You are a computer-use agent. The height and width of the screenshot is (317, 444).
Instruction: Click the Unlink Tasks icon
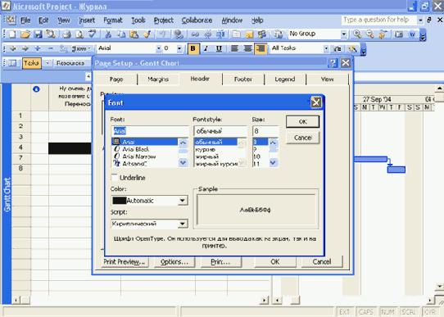click(208, 34)
